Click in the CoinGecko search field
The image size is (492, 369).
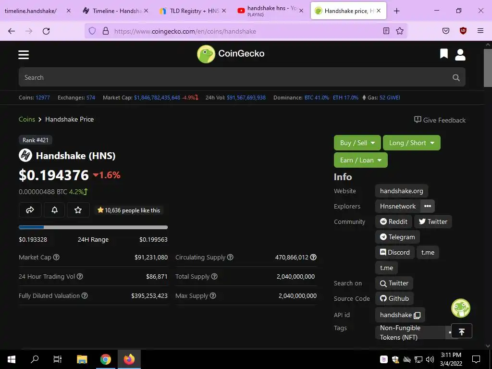coord(242,77)
